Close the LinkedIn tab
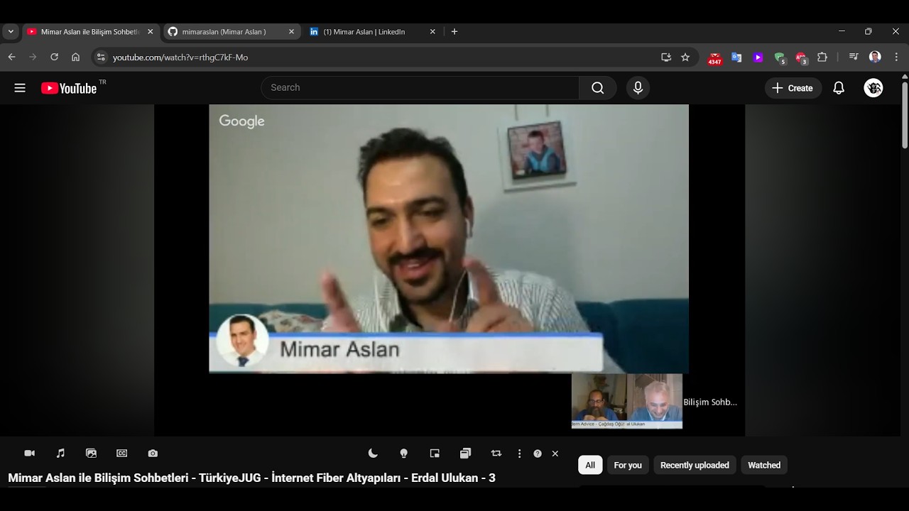 432,32
